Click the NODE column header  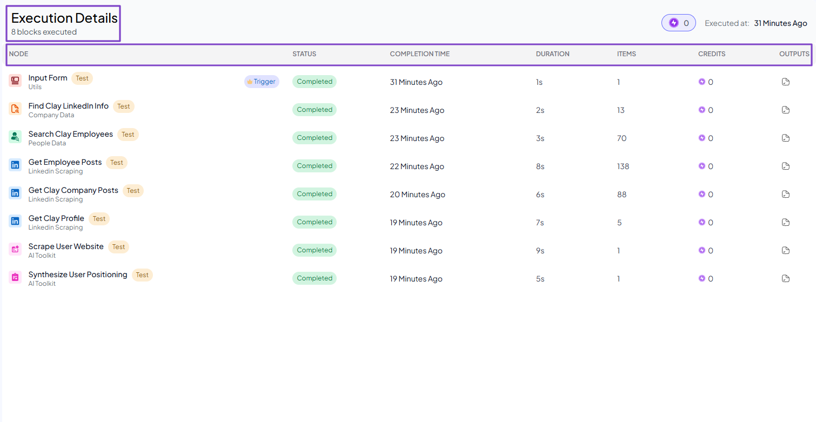[19, 54]
